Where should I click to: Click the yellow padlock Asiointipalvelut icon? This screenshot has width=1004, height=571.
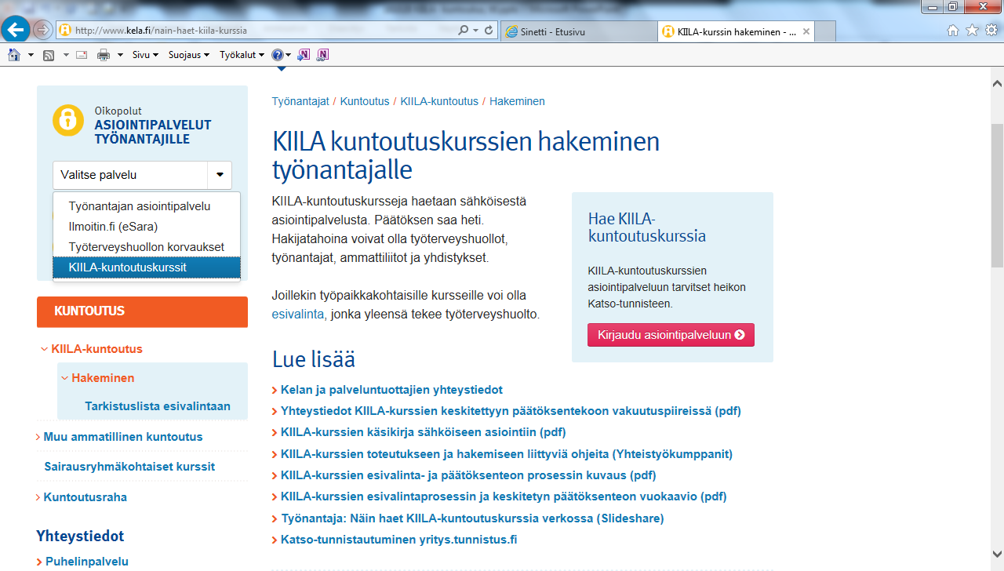[x=68, y=120]
